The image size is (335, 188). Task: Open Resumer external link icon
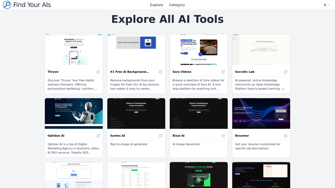[x=286, y=136]
